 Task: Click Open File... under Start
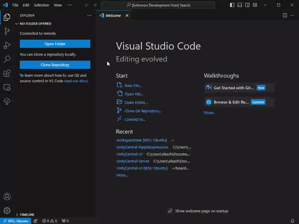[x=134, y=94]
